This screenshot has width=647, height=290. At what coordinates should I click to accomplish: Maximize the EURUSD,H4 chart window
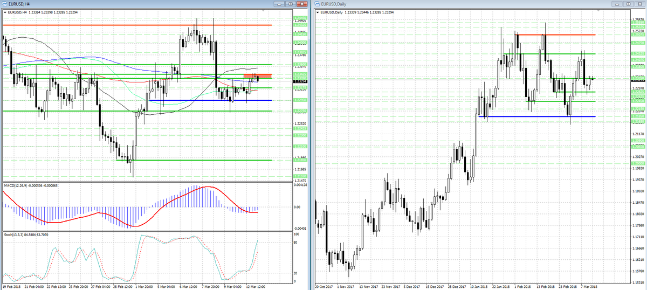tap(290, 4)
